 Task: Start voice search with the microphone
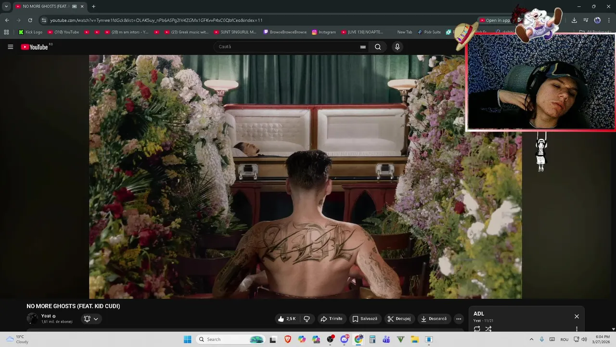(397, 47)
